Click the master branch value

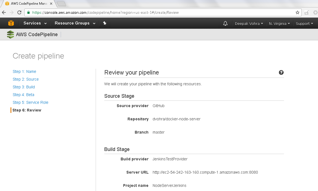click(x=158, y=132)
